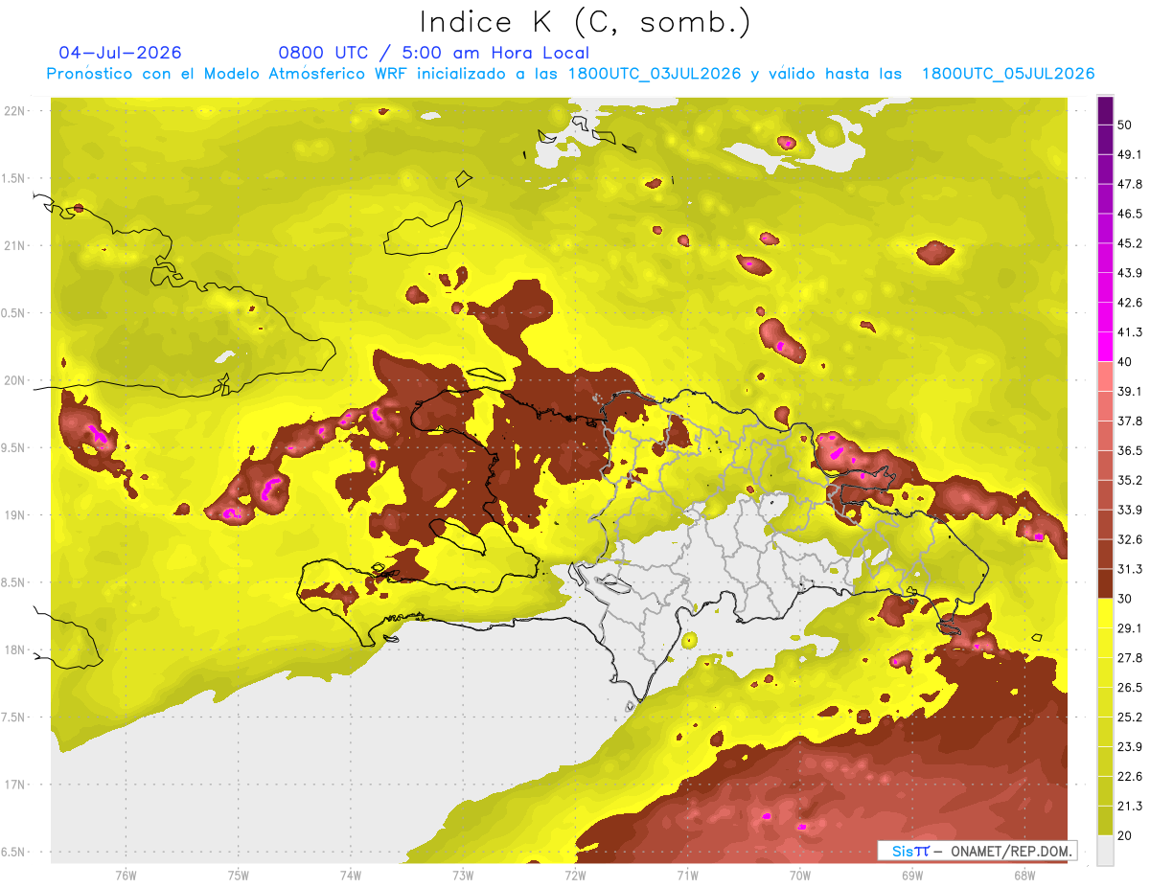Click the '73W' longitude axis label
The height and width of the screenshot is (888, 1150).
[463, 875]
